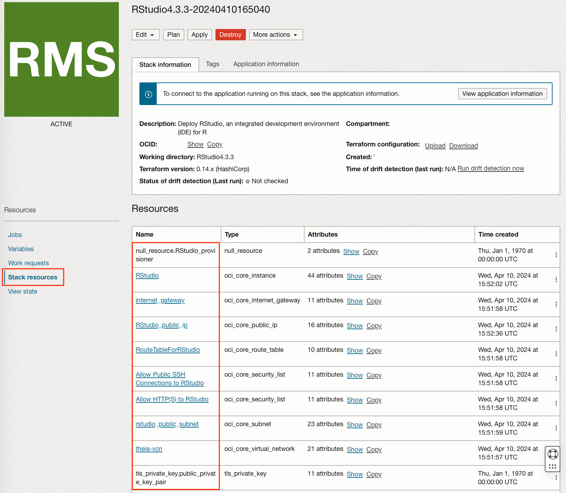The height and width of the screenshot is (493, 566).
Task: Open actions menu for Allow HTTP(S) row
Action: 556,404
